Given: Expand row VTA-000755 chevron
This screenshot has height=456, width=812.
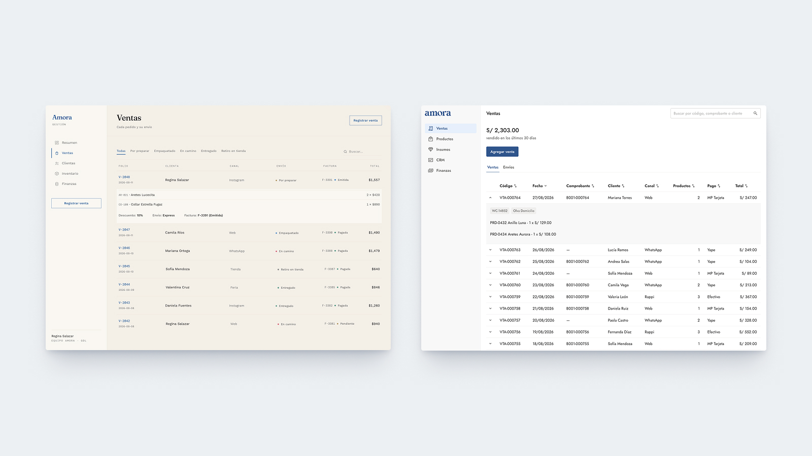Looking at the screenshot, I should [490, 344].
